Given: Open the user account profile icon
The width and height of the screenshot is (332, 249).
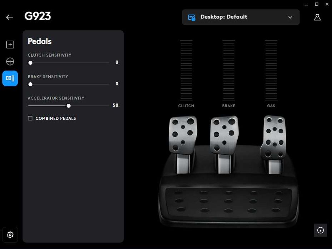Looking at the screenshot, I should click(x=317, y=17).
